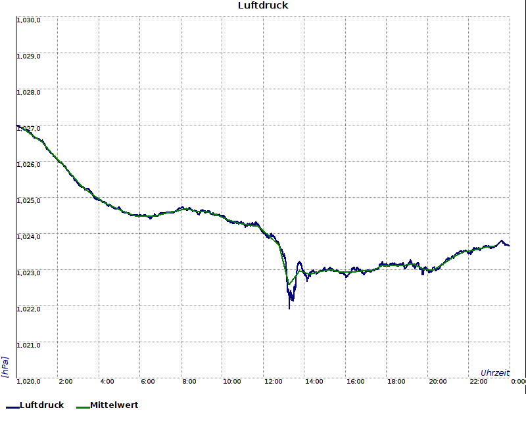Image resolution: width=526 pixels, height=427 pixels.
Task: Click the 1,026,0 y-axis value
Action: point(28,165)
